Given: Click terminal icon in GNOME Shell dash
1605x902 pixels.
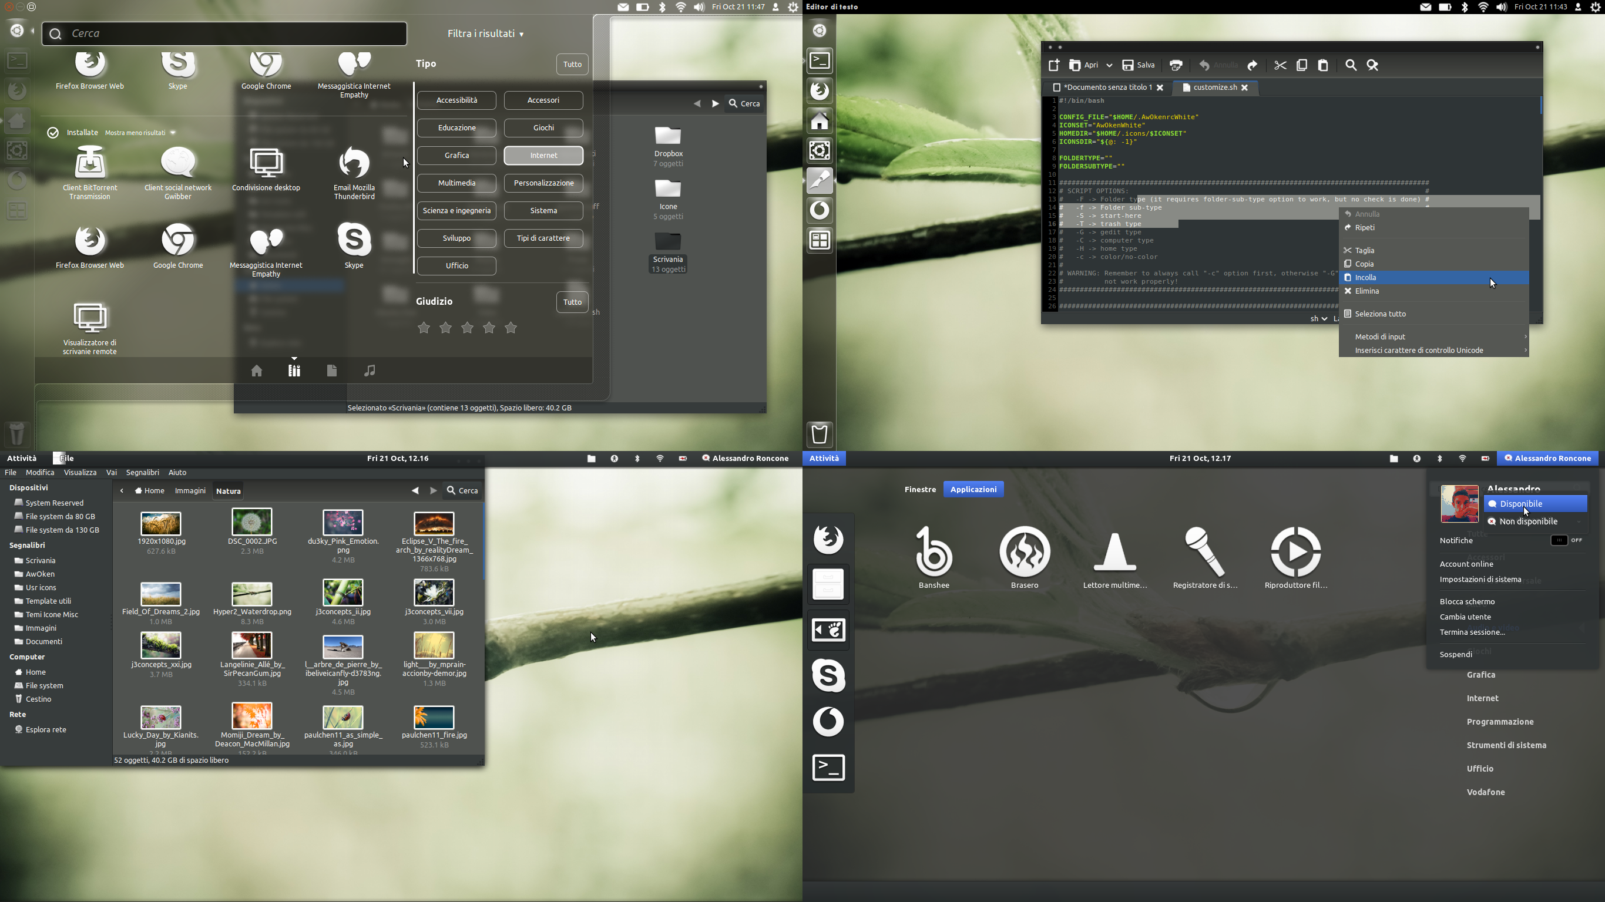Looking at the screenshot, I should tap(828, 767).
